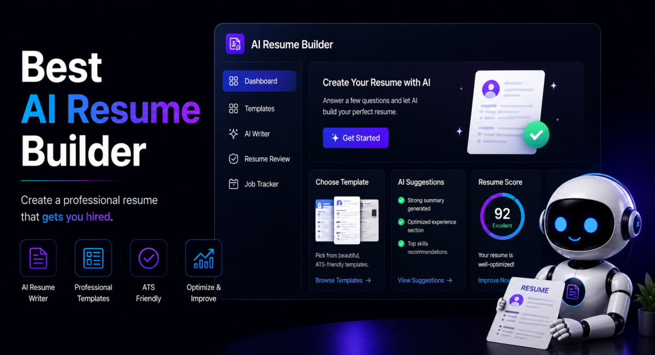Image resolution: width=655 pixels, height=355 pixels.
Task: Click the "AI Suggestions" card heading
Action: 421,182
